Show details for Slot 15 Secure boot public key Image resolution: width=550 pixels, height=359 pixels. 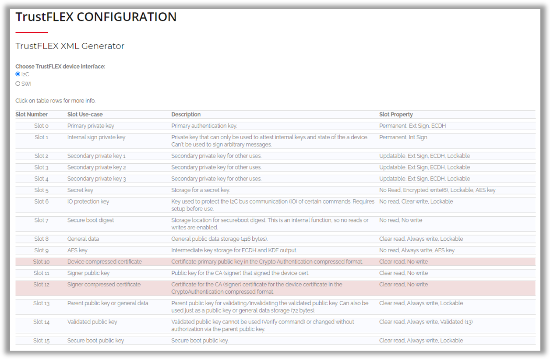point(95,341)
